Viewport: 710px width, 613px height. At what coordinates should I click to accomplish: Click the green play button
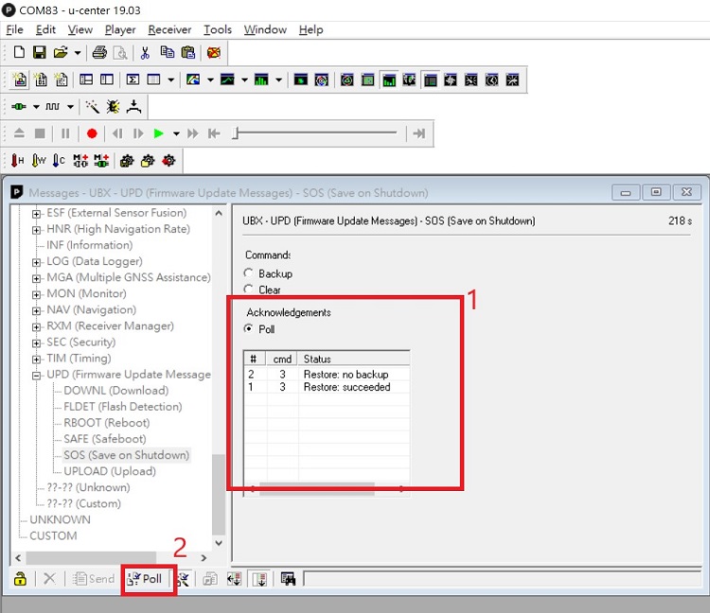point(158,134)
